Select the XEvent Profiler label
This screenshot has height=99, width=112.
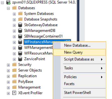tap(30, 93)
